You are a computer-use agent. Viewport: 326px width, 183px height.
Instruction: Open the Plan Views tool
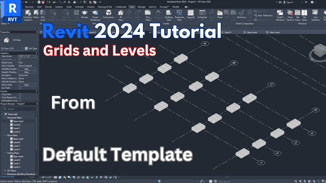[148, 15]
